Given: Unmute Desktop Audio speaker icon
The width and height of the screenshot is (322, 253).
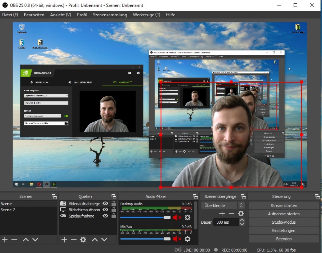Looking at the screenshot, I should [177, 218].
